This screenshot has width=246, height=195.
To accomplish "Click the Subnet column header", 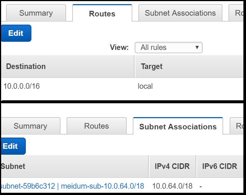I will click(x=13, y=166).
